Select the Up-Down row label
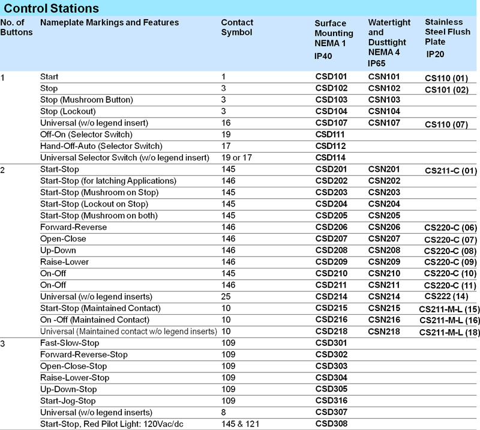Viewport: 480px width, 430px height. tap(58, 250)
